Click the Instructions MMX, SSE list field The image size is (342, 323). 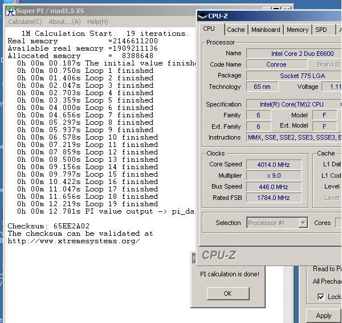point(294,137)
